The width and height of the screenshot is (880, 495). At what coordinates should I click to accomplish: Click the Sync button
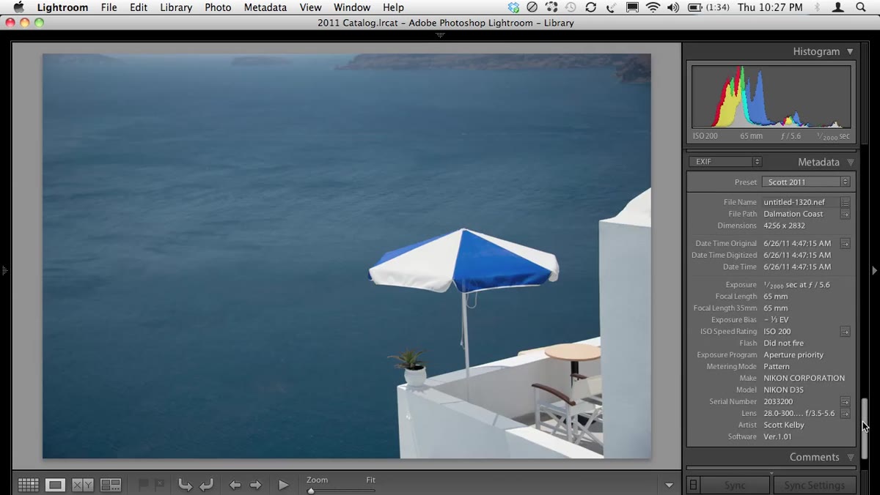pos(735,485)
